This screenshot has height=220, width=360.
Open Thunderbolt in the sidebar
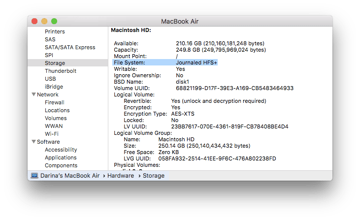pos(61,71)
